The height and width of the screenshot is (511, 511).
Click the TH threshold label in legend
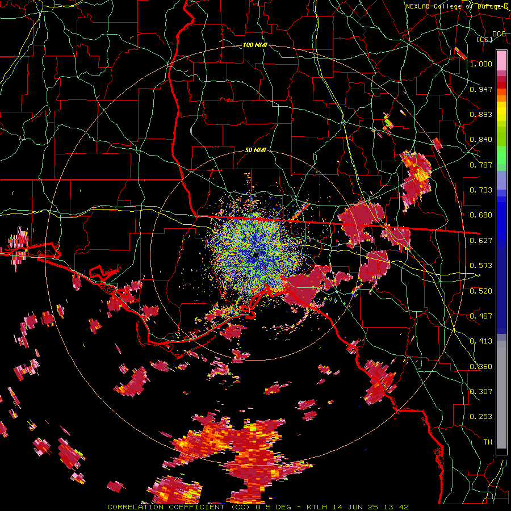488,442
